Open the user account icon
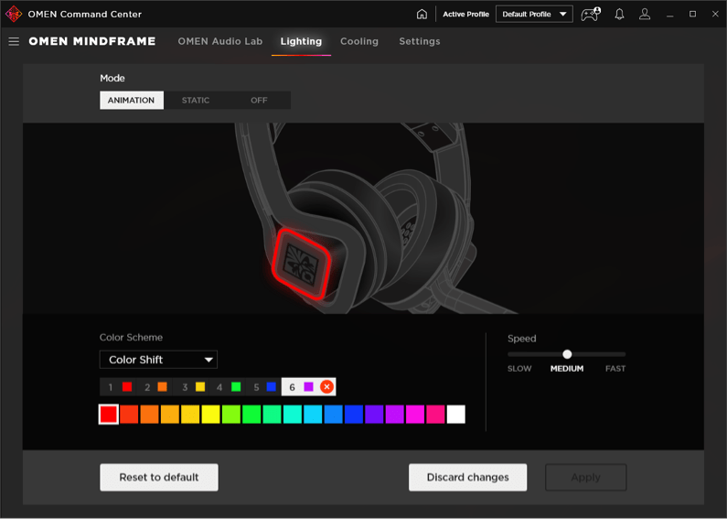The image size is (727, 519). click(x=645, y=14)
